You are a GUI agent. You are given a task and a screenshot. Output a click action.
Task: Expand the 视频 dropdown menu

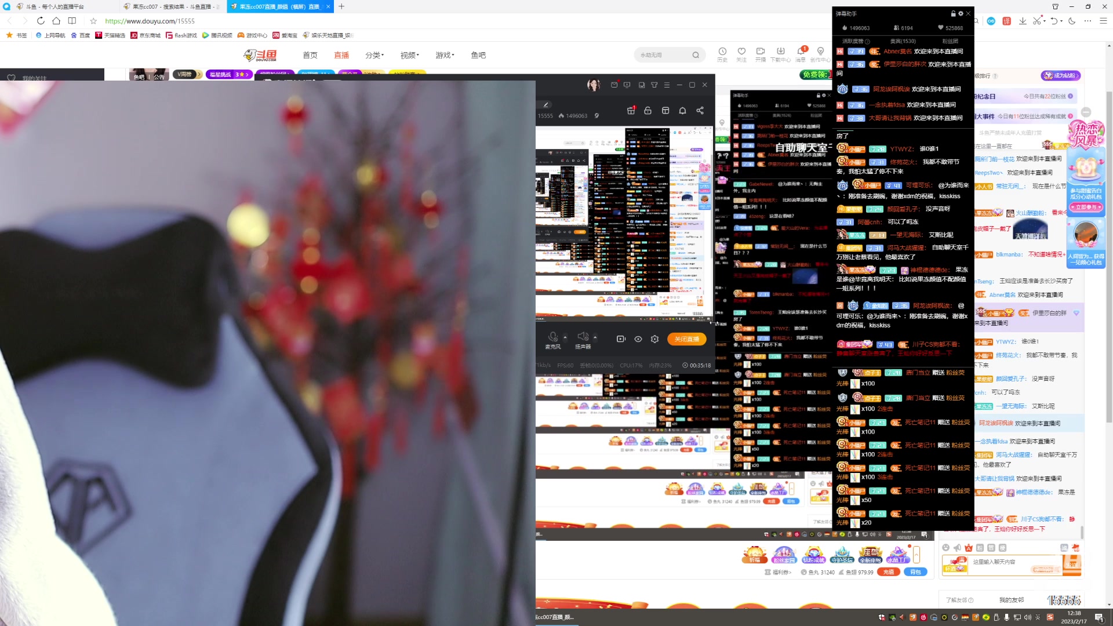click(x=409, y=55)
